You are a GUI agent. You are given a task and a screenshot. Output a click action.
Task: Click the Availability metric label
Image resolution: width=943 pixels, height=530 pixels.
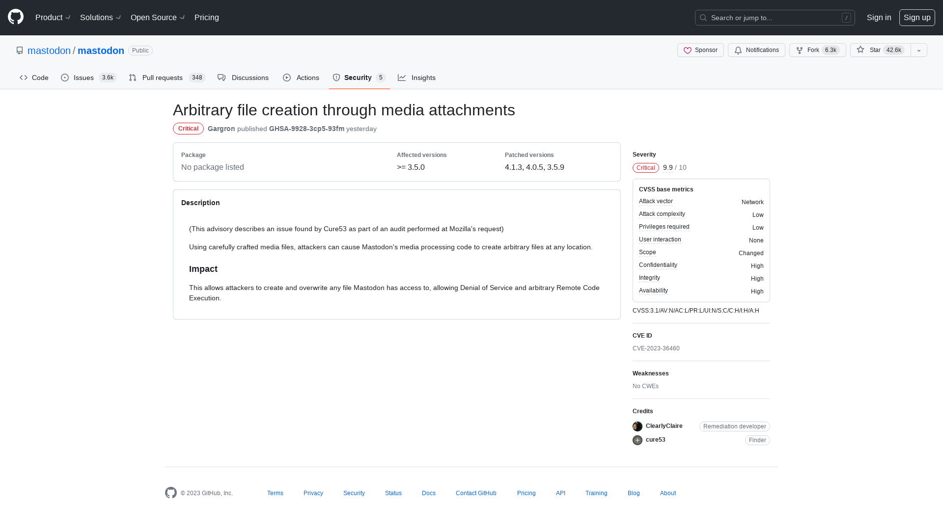coord(653,291)
